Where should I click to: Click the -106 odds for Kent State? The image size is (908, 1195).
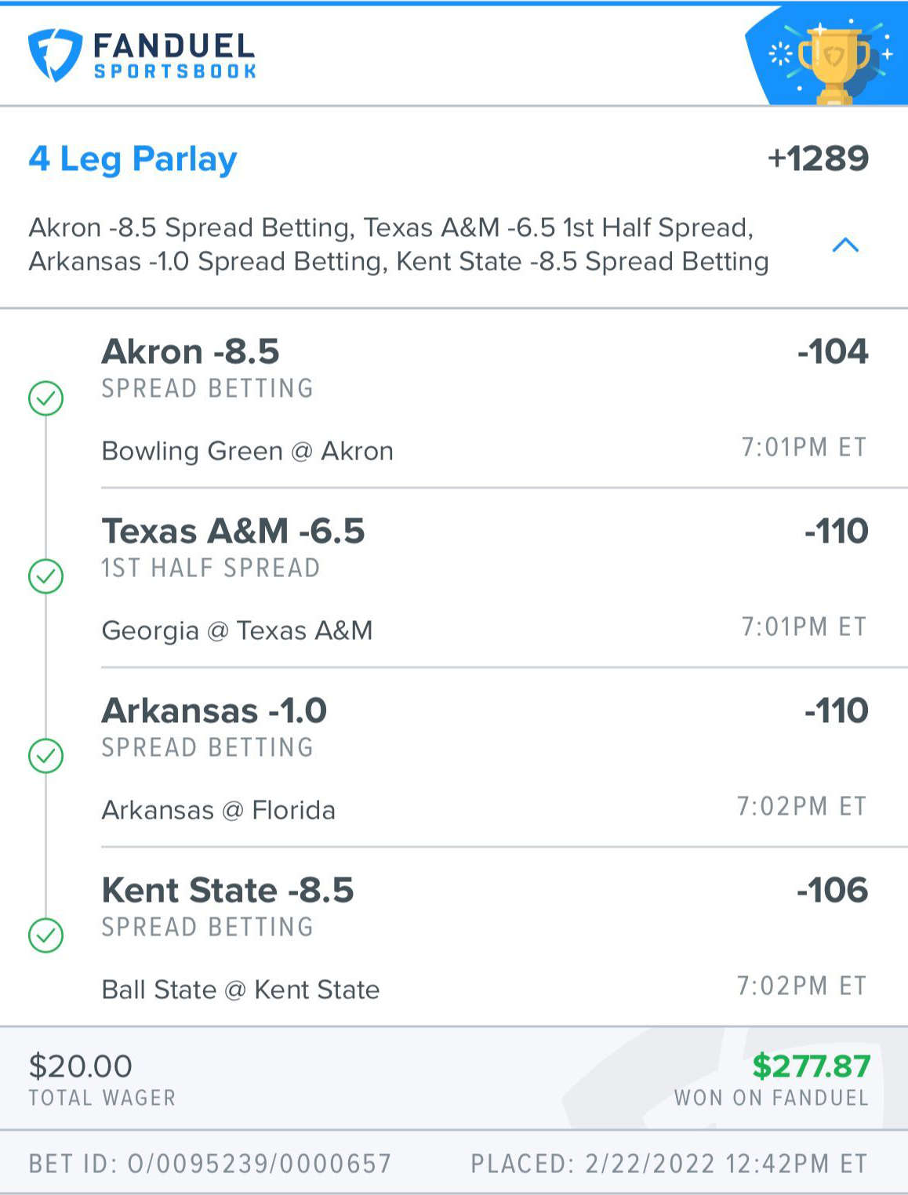(x=833, y=890)
